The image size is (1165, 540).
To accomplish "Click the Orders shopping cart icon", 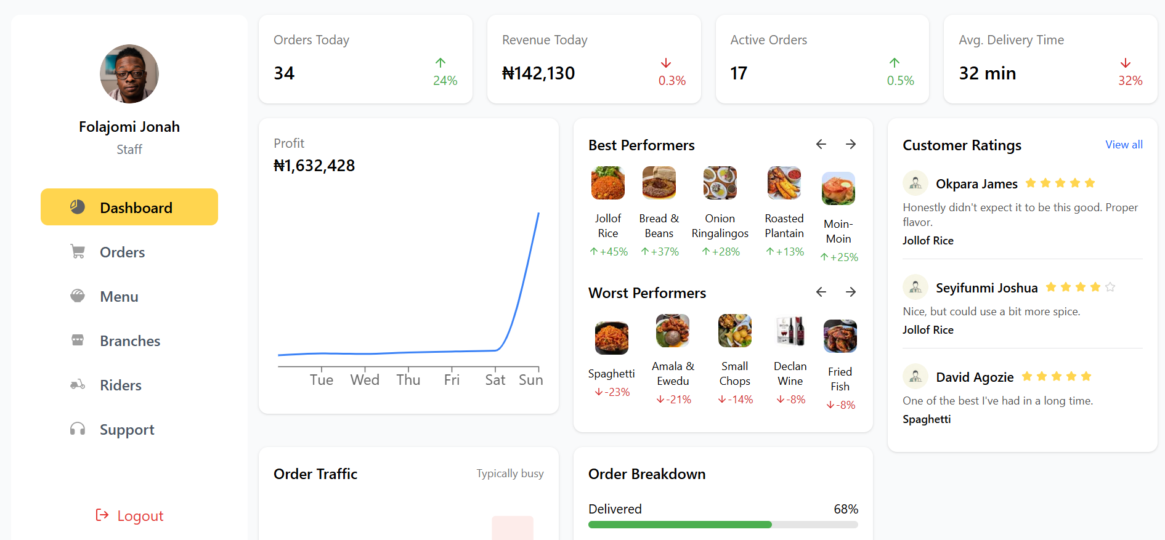I will coord(78,252).
